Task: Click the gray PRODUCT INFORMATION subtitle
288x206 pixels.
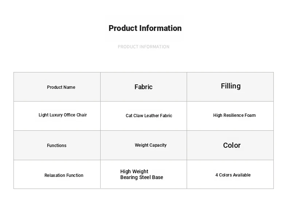Action: (x=143, y=47)
